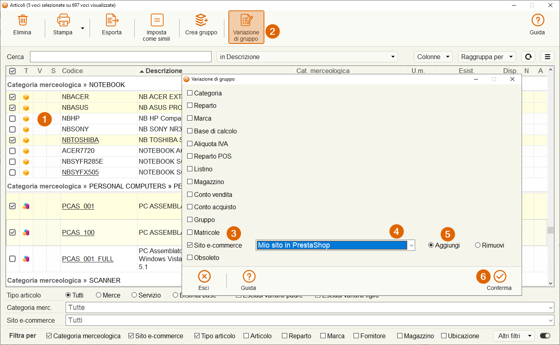
Task: Check the NBSONY row checkbox
Action: coord(12,129)
